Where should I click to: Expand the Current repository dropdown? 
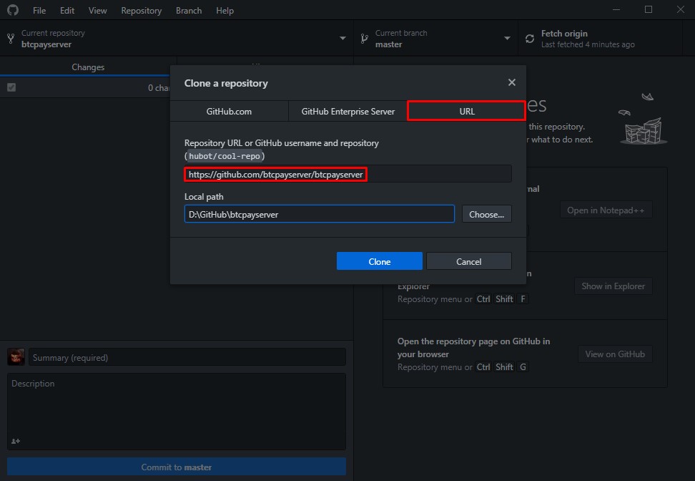(x=342, y=39)
